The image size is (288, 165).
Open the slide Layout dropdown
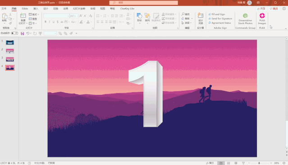pyautogui.click(x=34, y=14)
